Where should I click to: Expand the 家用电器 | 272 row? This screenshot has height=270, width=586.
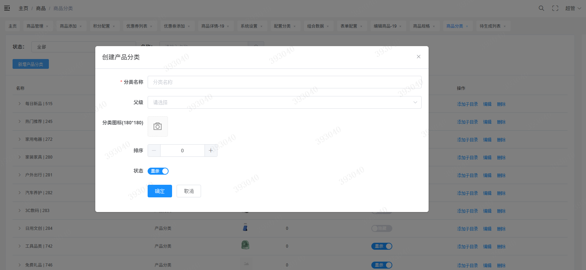pos(20,139)
